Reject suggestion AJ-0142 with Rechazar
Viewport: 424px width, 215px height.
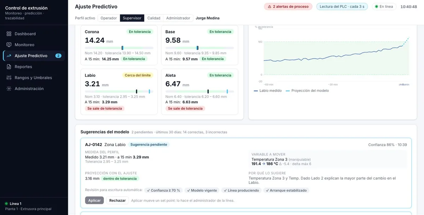tap(117, 201)
